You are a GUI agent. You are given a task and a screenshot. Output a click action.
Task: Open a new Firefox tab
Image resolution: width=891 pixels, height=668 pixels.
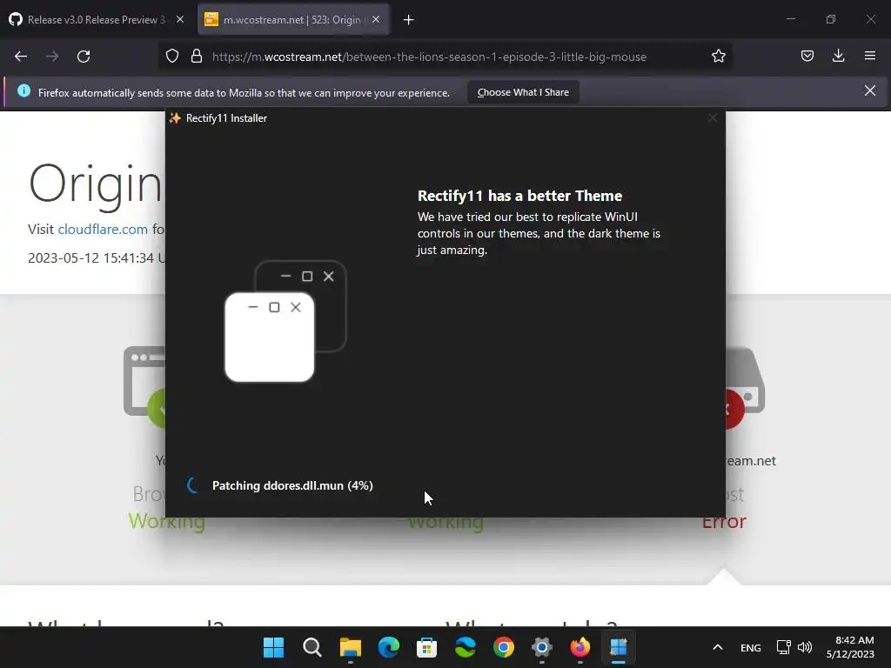409,20
